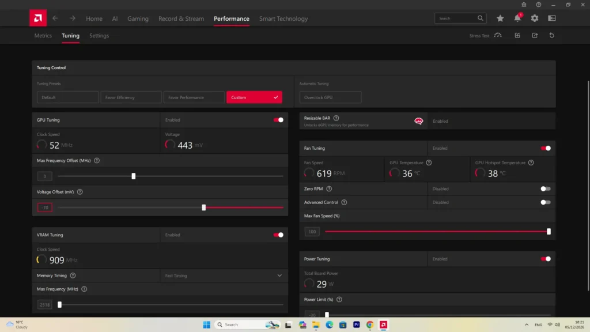The height and width of the screenshot is (332, 590).
Task: Show VRAM Max Frequency help tooltip
Action: tap(84, 289)
